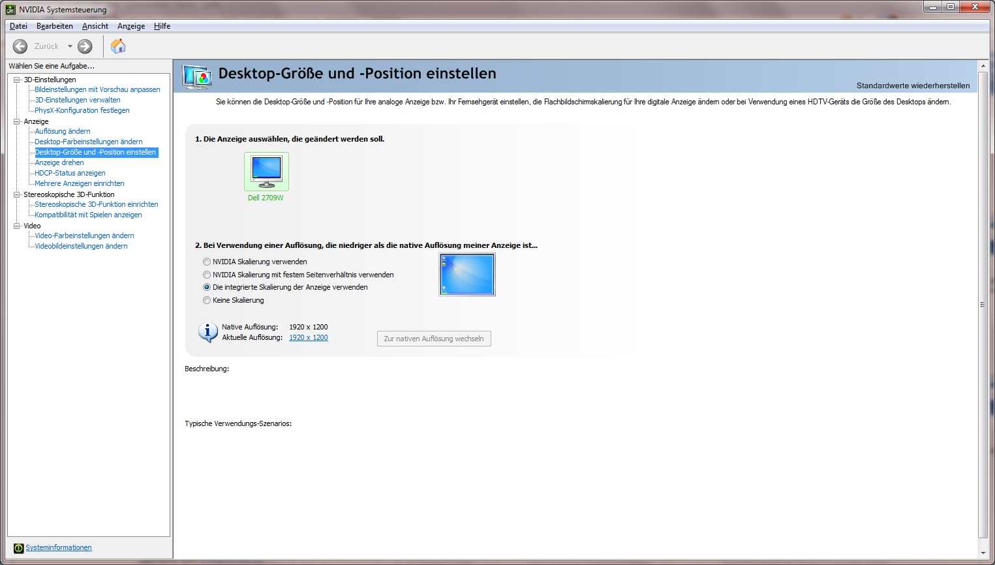Open 3D-Einstellungen verwalten
This screenshot has height=565, width=995.
tap(78, 100)
